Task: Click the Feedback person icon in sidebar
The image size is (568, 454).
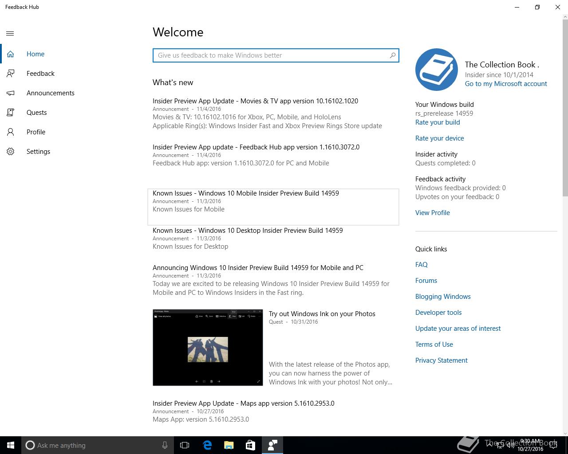Action: [x=10, y=74]
